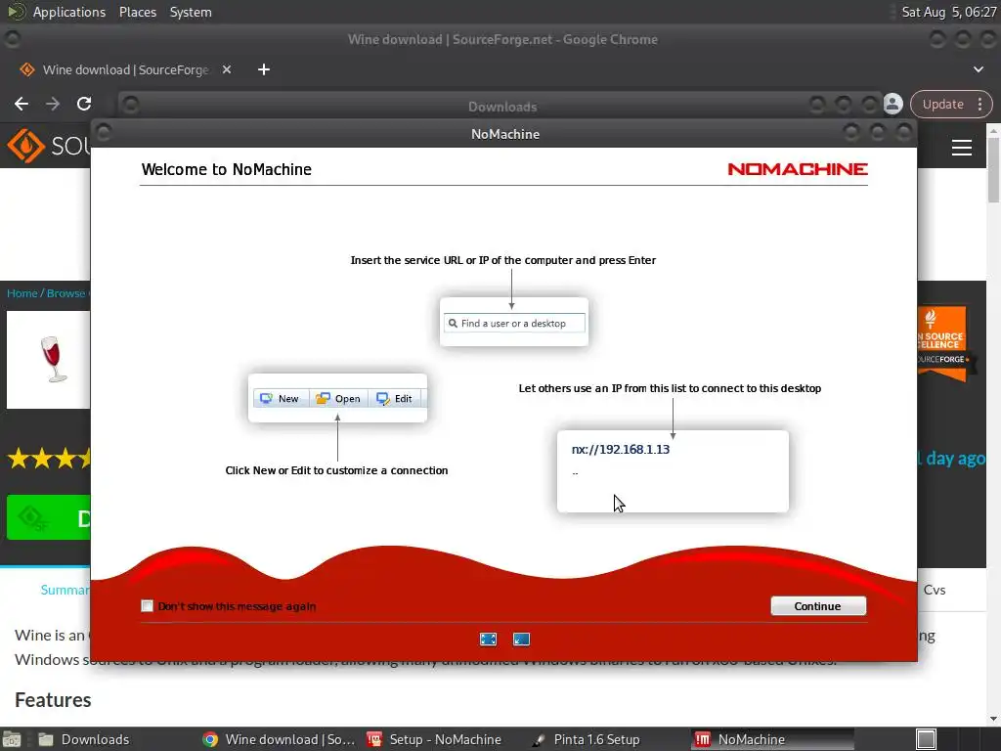This screenshot has width=1001, height=751.
Task: Open the Chrome three-dot menu
Action: coord(980,104)
